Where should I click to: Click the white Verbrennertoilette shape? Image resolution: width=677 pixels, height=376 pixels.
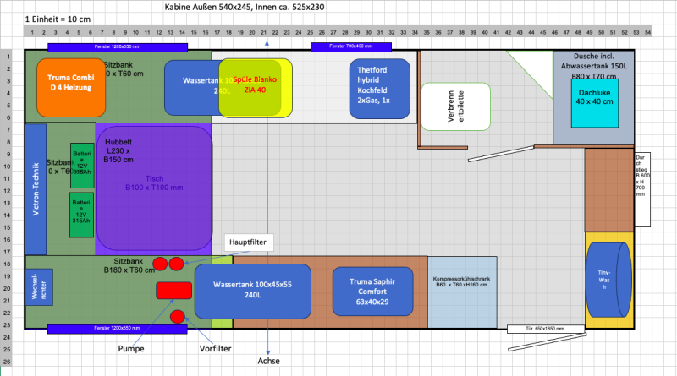coord(455,106)
